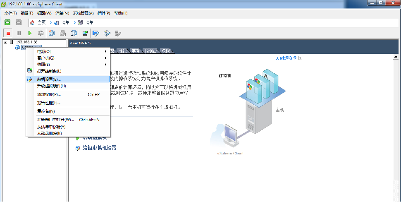Open the 帮助(H) menu
401x202 pixels.
point(121,13)
